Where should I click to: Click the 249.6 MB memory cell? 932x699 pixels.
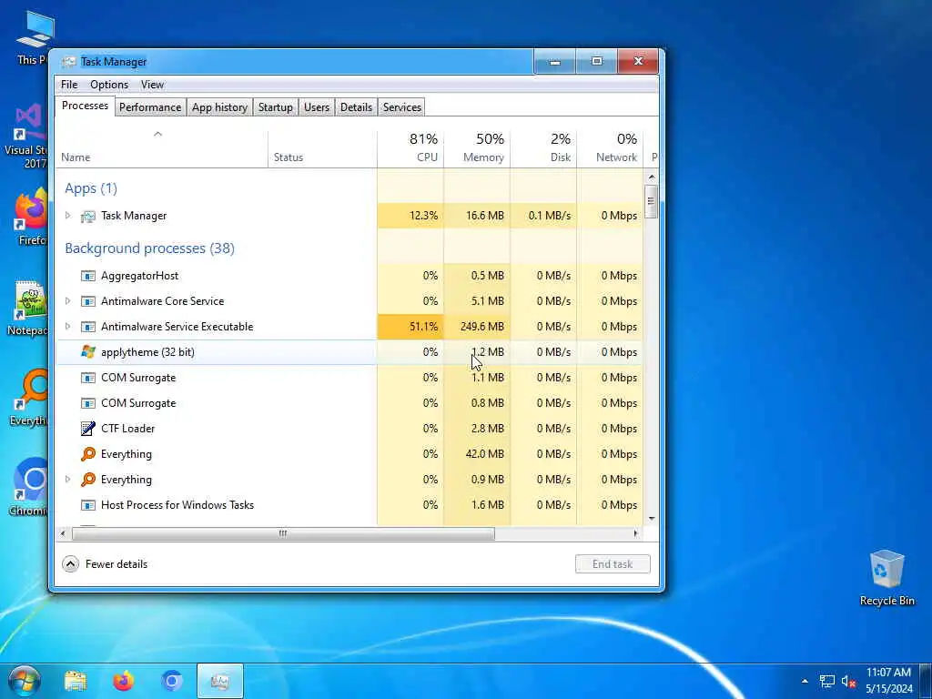tap(477, 327)
